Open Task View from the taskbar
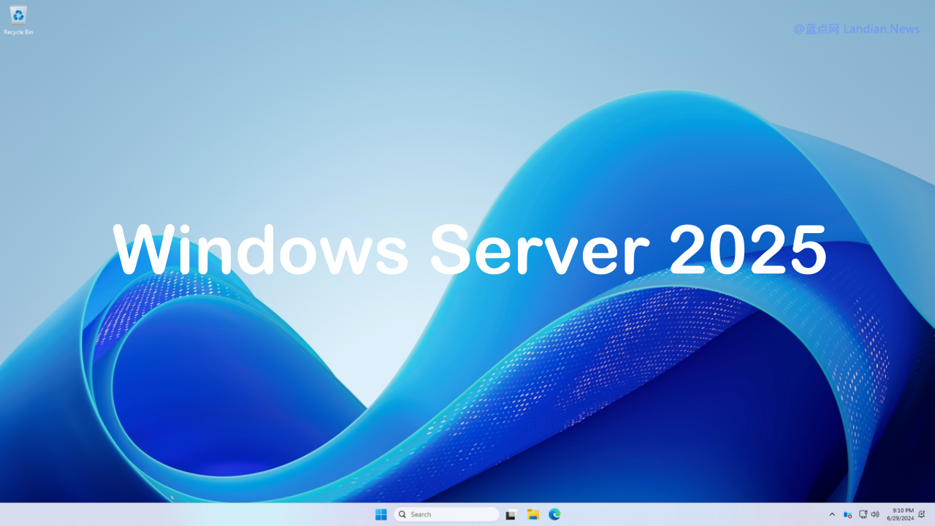 coord(510,514)
